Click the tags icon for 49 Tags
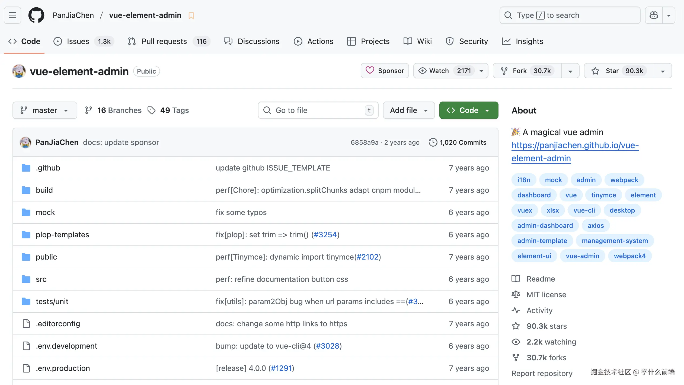 click(151, 110)
